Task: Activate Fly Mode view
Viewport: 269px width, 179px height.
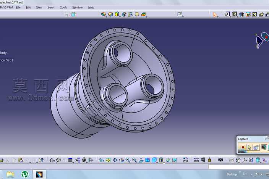Action: coord(102,160)
